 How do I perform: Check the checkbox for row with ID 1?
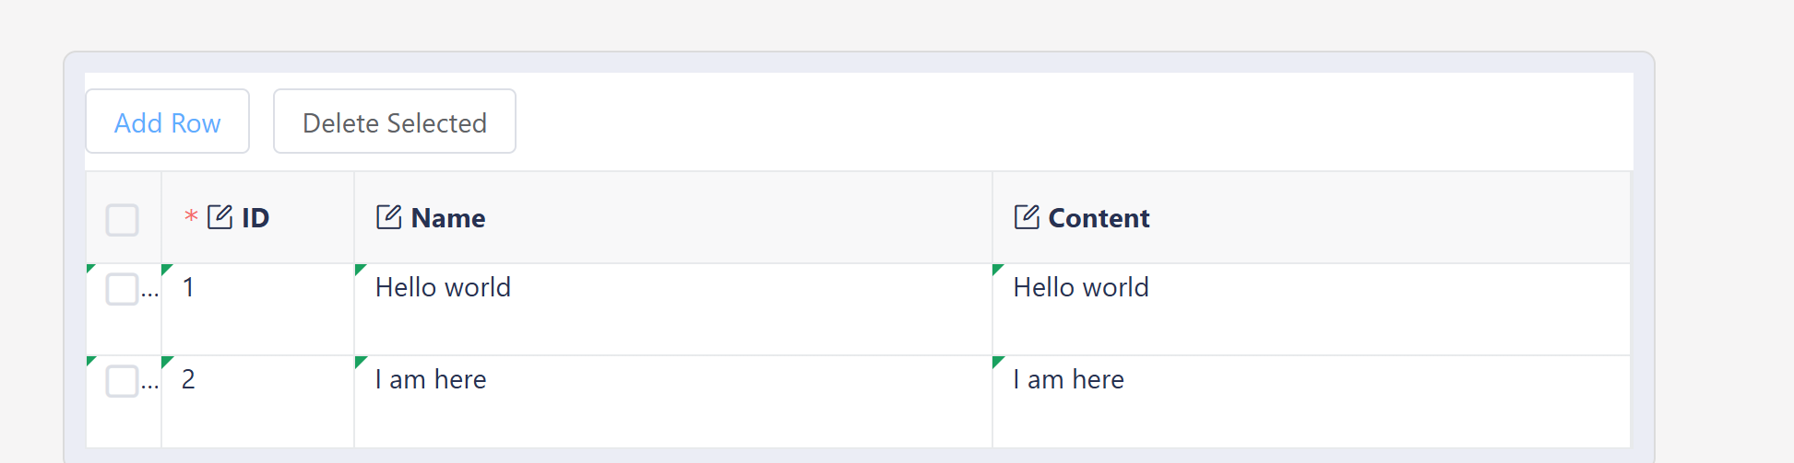(122, 289)
